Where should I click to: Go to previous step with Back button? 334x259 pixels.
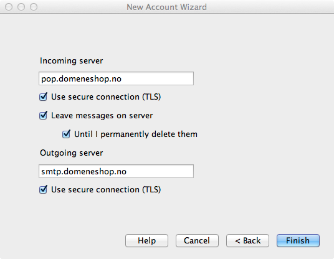click(247, 241)
